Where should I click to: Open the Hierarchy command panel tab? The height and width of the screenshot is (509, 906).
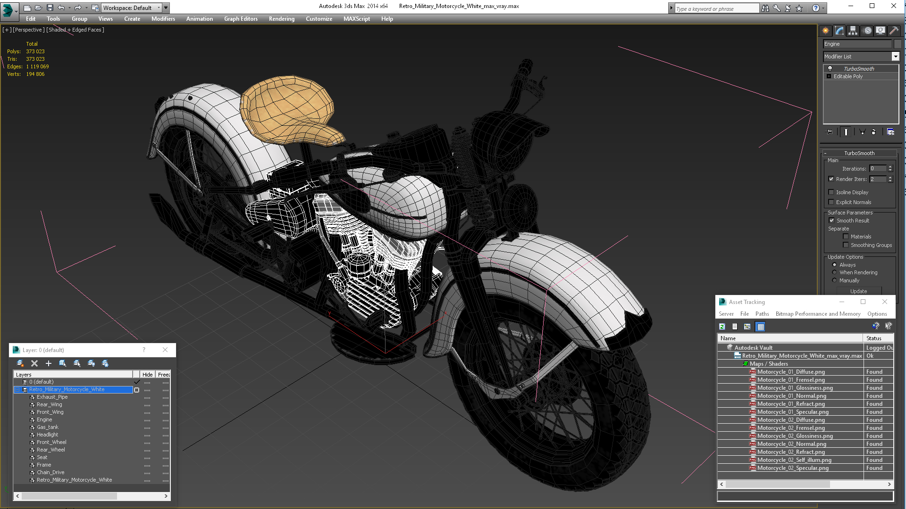(x=853, y=31)
